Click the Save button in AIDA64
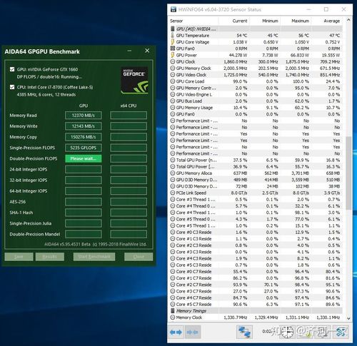The image size is (357, 346). point(19,257)
